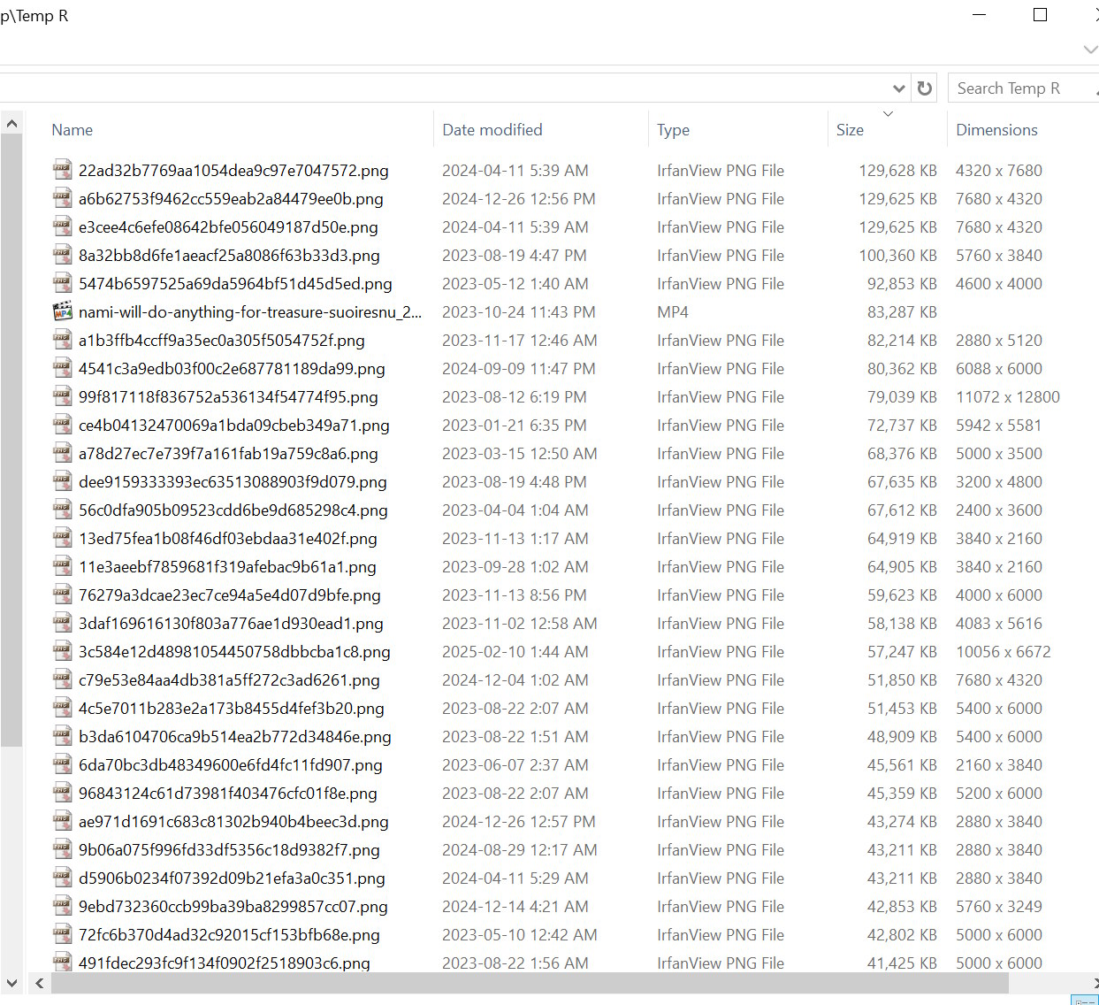The height and width of the screenshot is (1005, 1099).
Task: Click the icon for a1b3ffb4ccff9a35ec0a305f5054752f.png
Action: (x=62, y=339)
